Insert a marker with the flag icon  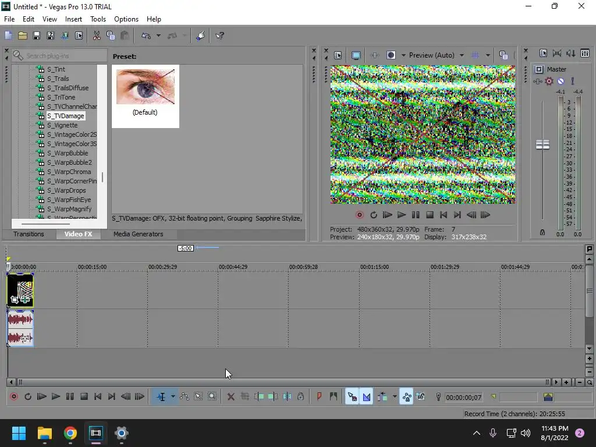[x=319, y=396]
